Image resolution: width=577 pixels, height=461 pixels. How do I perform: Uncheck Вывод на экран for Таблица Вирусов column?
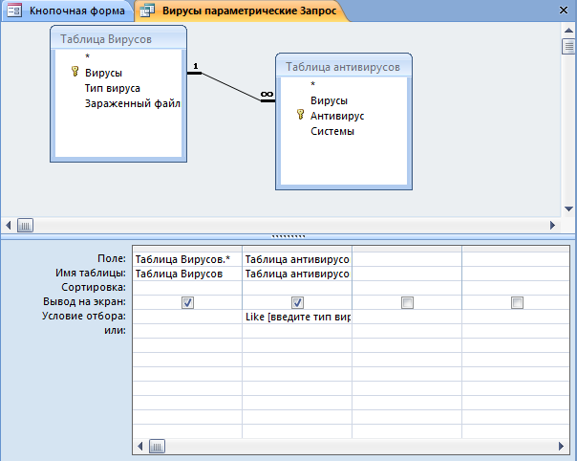click(x=187, y=302)
